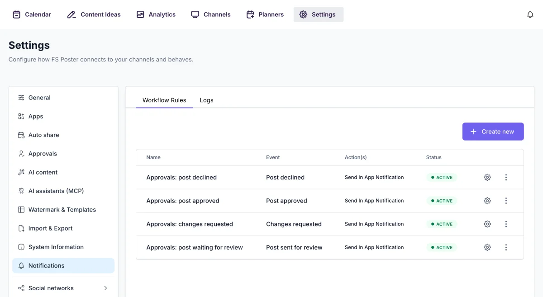Open the Channels page
This screenshot has width=543, height=297.
click(210, 14)
